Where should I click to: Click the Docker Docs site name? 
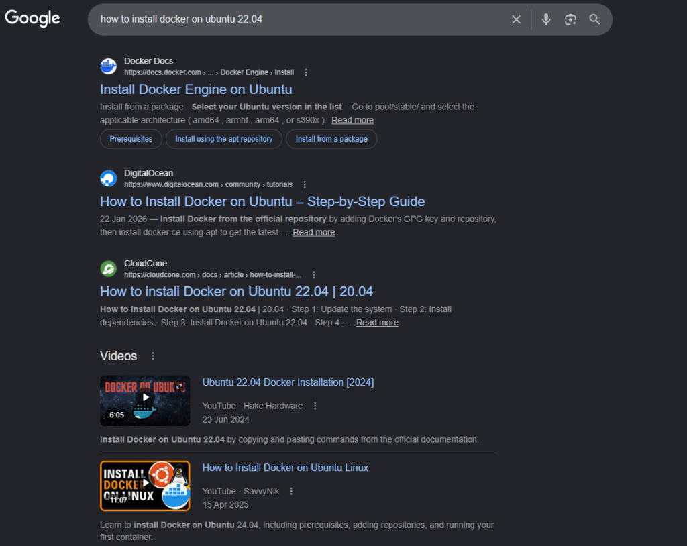[x=148, y=61]
